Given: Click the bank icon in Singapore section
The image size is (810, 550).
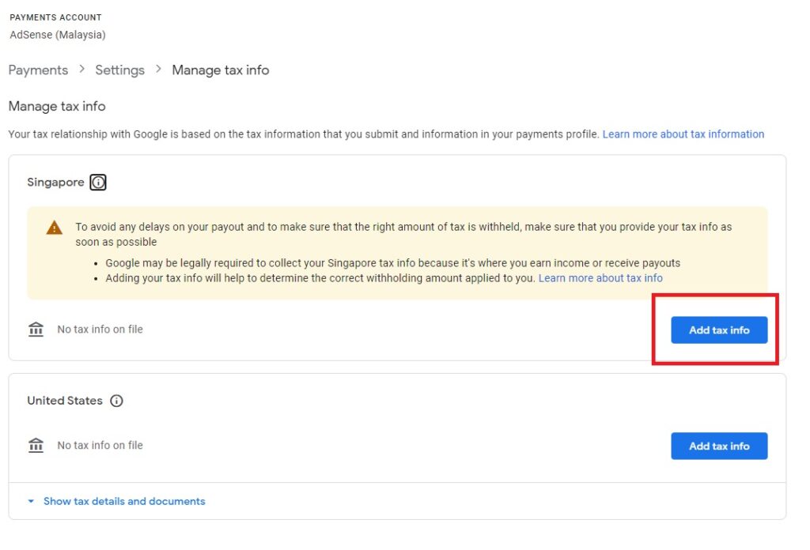Looking at the screenshot, I should (36, 330).
